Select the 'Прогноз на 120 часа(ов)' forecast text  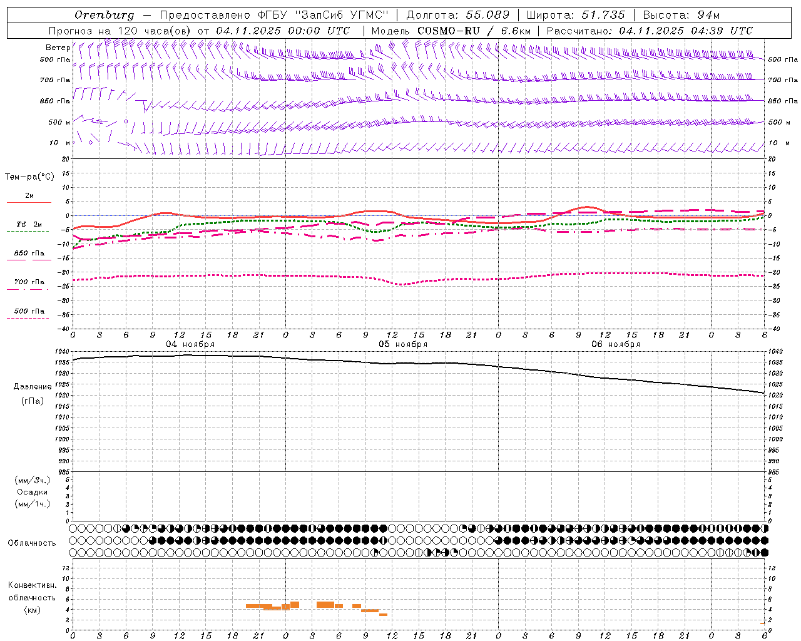[120, 31]
